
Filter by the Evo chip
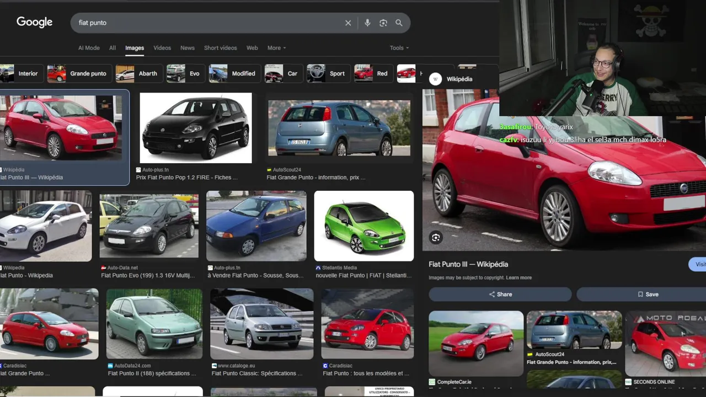click(x=185, y=73)
